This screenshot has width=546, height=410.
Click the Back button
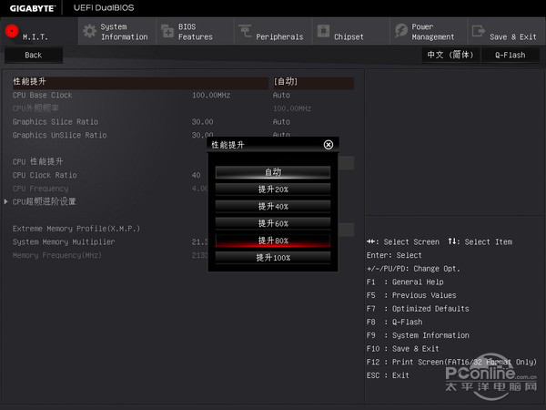coord(34,55)
